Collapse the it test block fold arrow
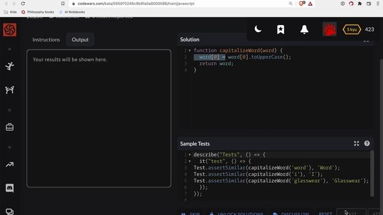383x215 pixels. pos(190,161)
